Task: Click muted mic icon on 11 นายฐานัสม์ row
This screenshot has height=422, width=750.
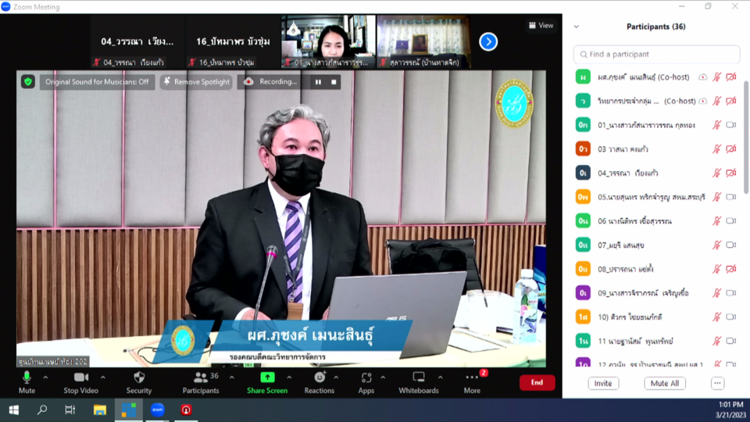Action: pos(716,341)
